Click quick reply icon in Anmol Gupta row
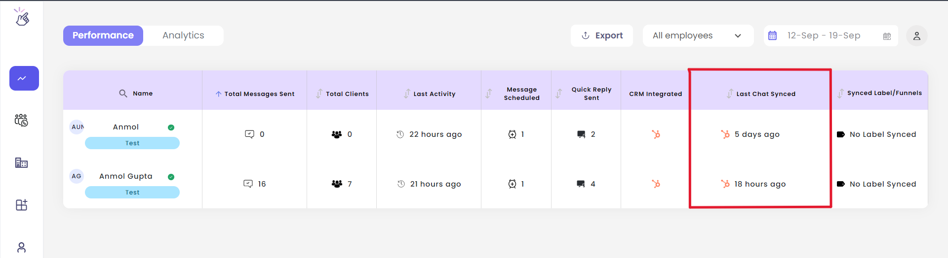This screenshot has width=948, height=258. 581,184
